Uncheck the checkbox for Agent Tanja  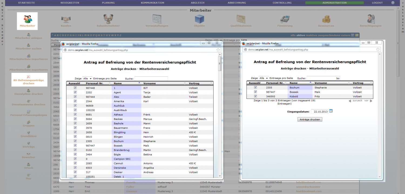(x=75, y=92)
